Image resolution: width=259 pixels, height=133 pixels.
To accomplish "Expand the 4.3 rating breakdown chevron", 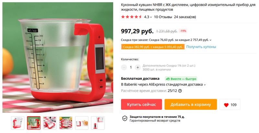I will click(x=151, y=17).
